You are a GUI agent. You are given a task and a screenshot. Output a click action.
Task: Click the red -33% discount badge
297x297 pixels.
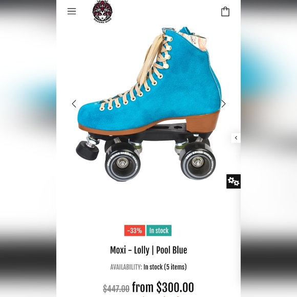click(x=135, y=230)
